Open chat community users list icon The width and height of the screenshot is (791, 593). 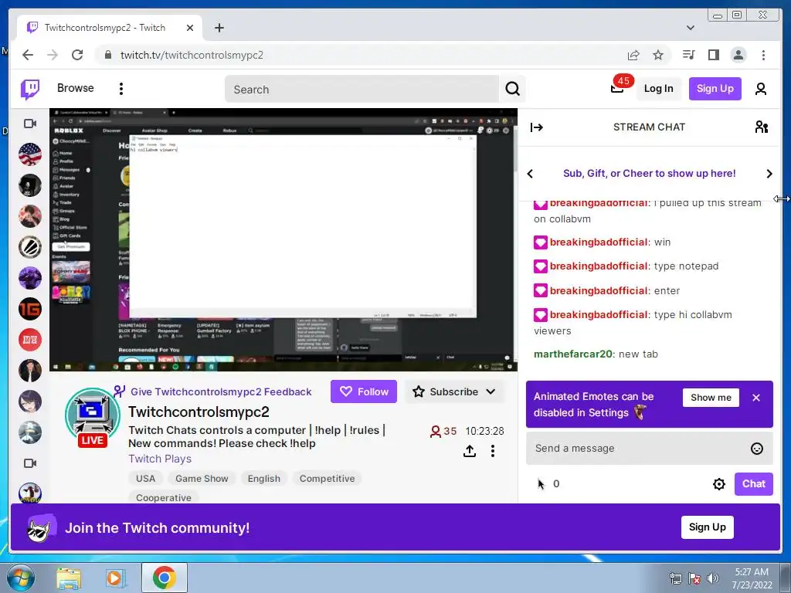click(761, 127)
